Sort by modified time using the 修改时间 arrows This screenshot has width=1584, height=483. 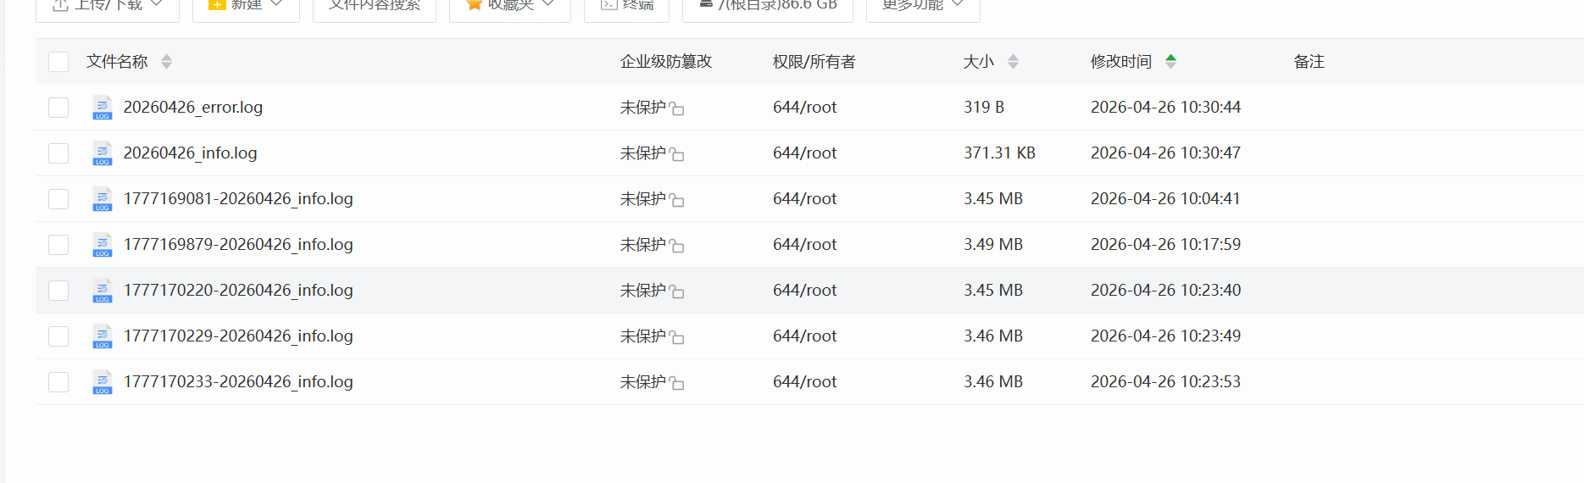[1170, 61]
